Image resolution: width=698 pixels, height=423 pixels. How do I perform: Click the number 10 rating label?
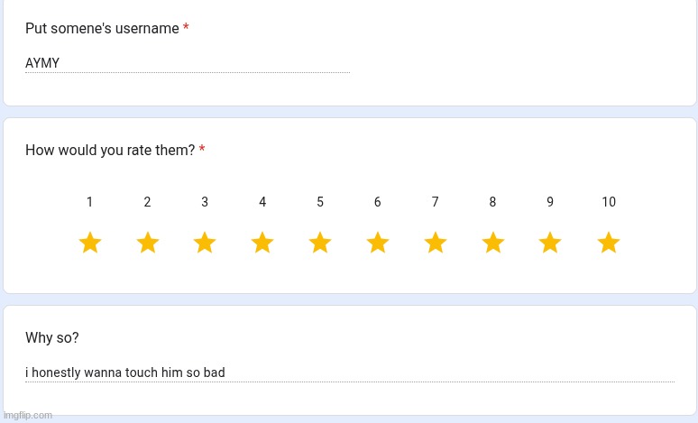pos(609,202)
